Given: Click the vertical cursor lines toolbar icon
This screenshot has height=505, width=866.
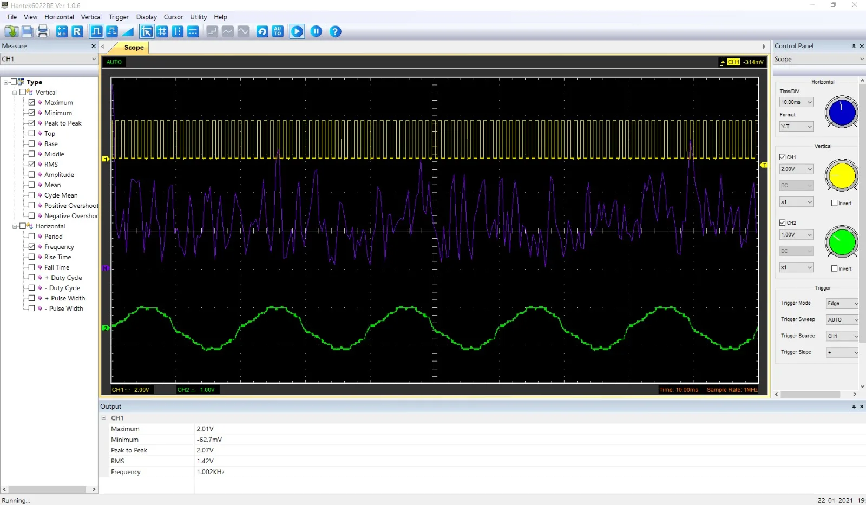Looking at the screenshot, I should coord(178,31).
